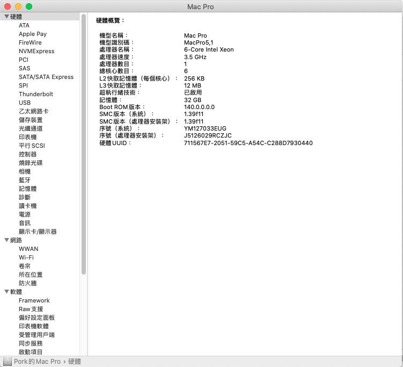Click the serial number YM127033EUG

[x=205, y=128]
